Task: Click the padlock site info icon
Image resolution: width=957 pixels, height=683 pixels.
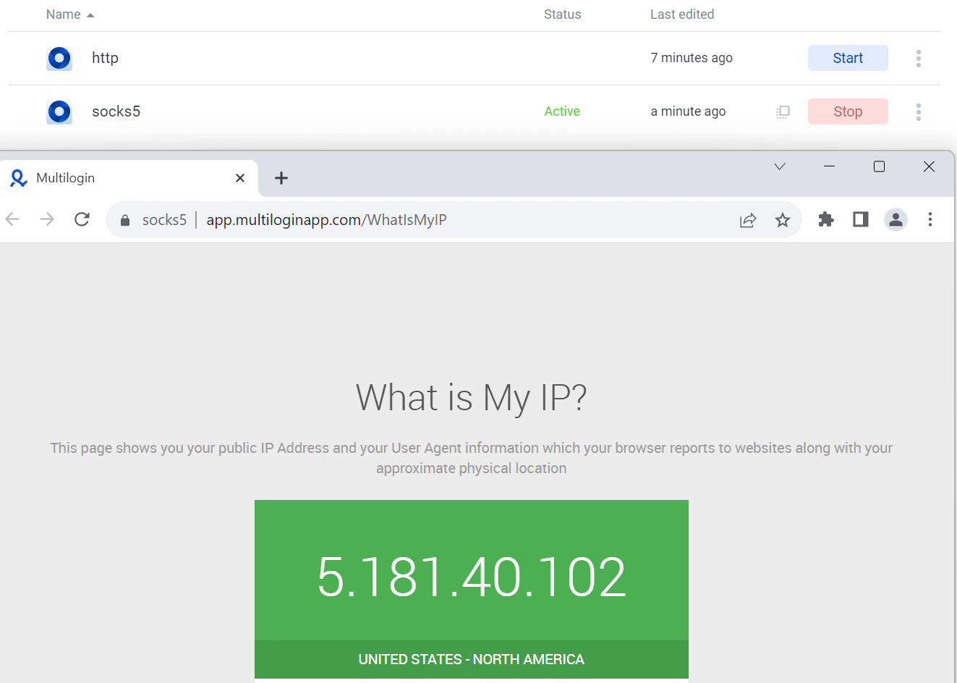Action: pos(125,220)
